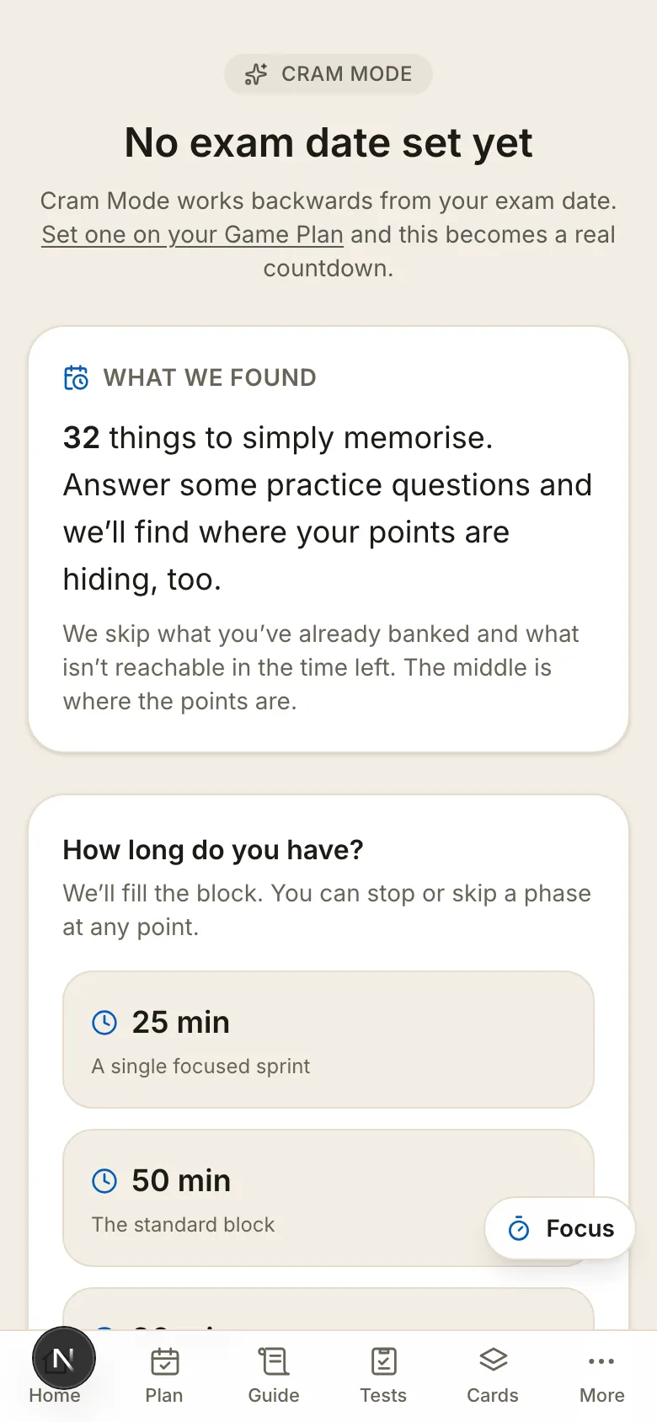This screenshot has height=1422, width=657.
Task: Follow the Set one on your Game Plan link
Action: coord(192,234)
